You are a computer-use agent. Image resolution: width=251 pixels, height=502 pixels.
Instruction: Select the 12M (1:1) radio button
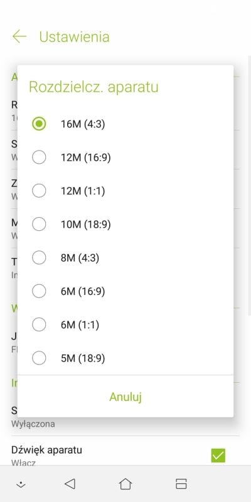(39, 191)
